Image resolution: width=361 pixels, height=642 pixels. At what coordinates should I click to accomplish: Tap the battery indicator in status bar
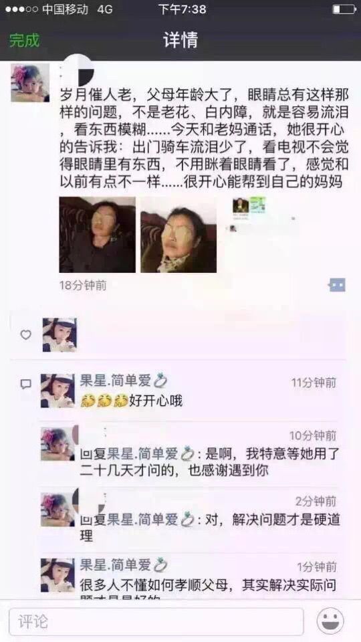(344, 9)
